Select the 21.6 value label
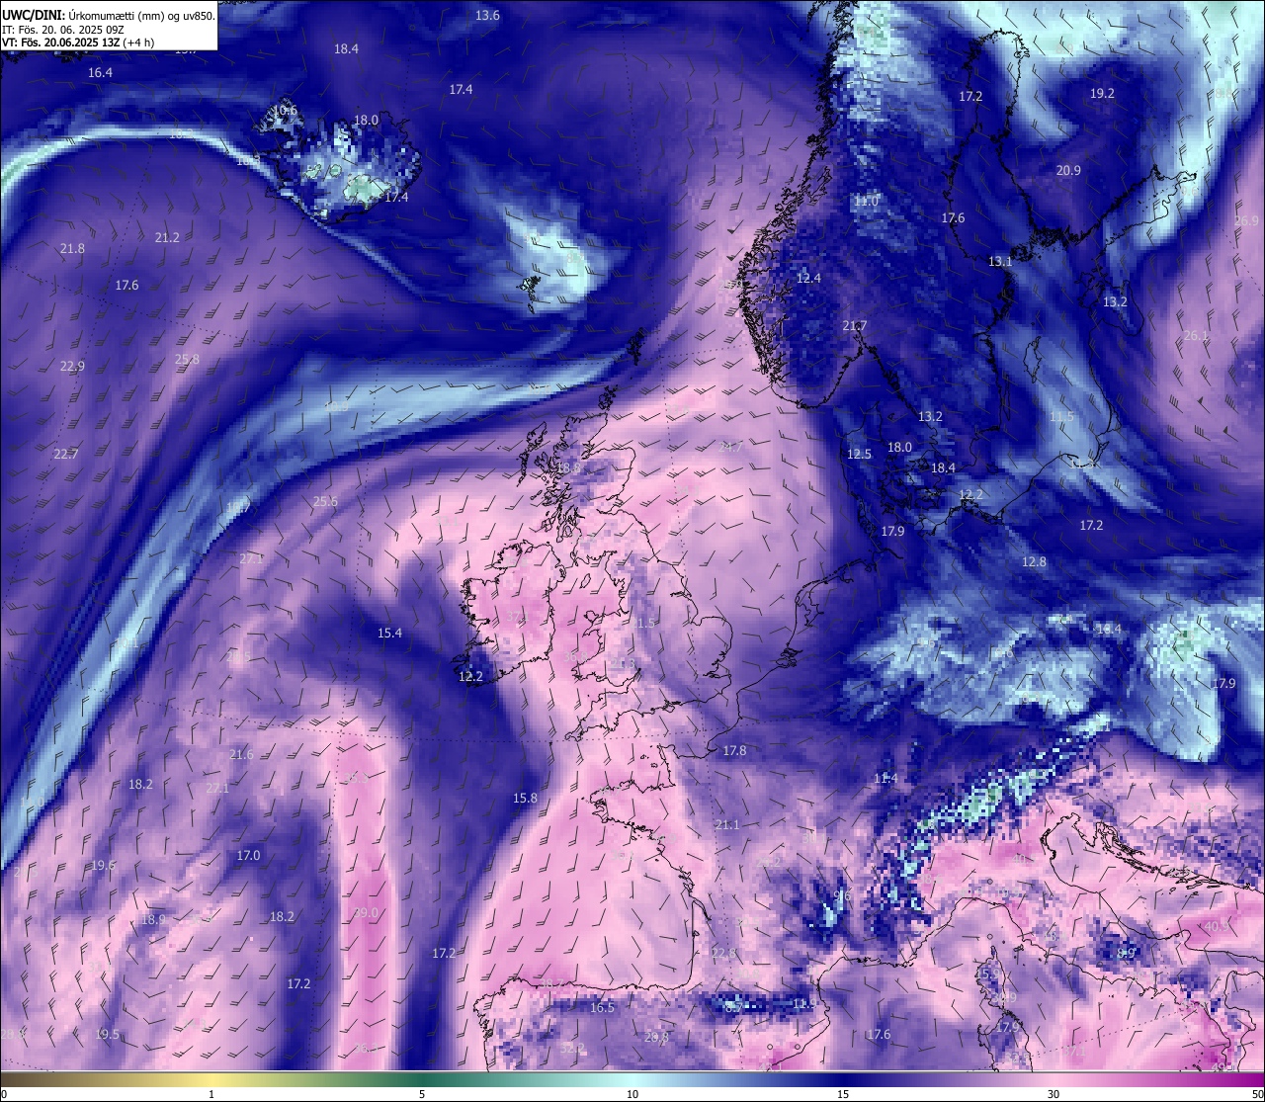The image size is (1265, 1102). click(241, 755)
